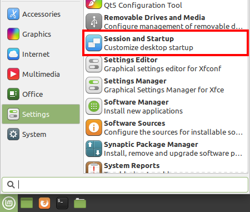Launch Settings Editor for Xfconf
This screenshot has height=212, width=250.
click(166, 64)
